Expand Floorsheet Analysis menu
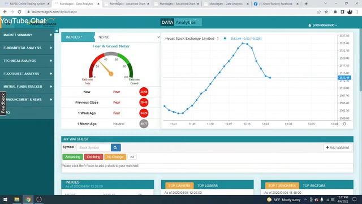 point(27,74)
